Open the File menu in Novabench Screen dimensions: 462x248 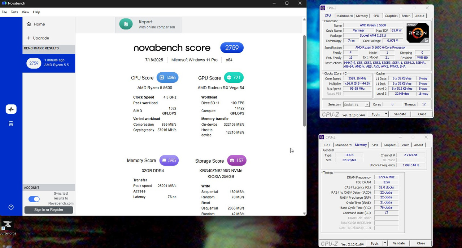pos(4,12)
